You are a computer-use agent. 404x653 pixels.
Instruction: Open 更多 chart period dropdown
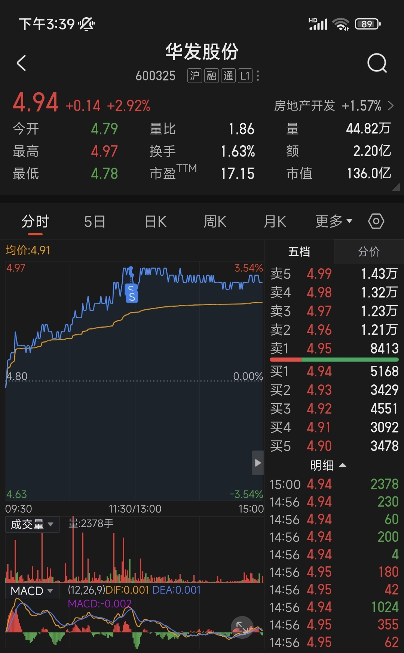334,222
